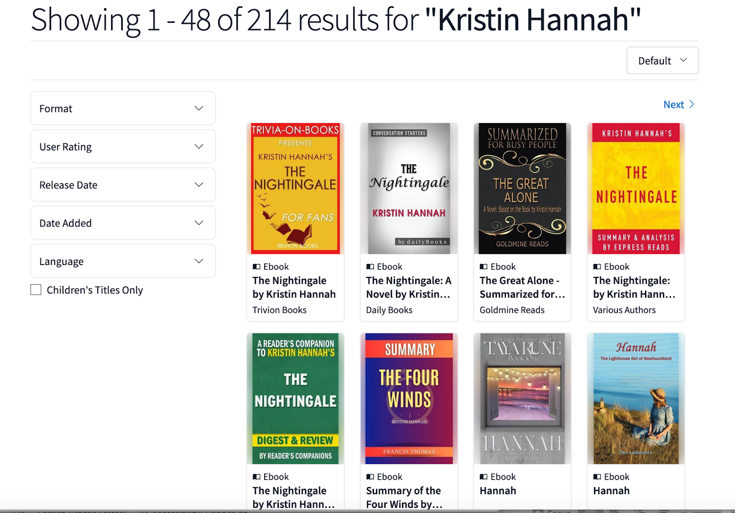Image resolution: width=735 pixels, height=513 pixels.
Task: Open Trivia-On-Books The Nightingale cover
Action: pos(295,188)
